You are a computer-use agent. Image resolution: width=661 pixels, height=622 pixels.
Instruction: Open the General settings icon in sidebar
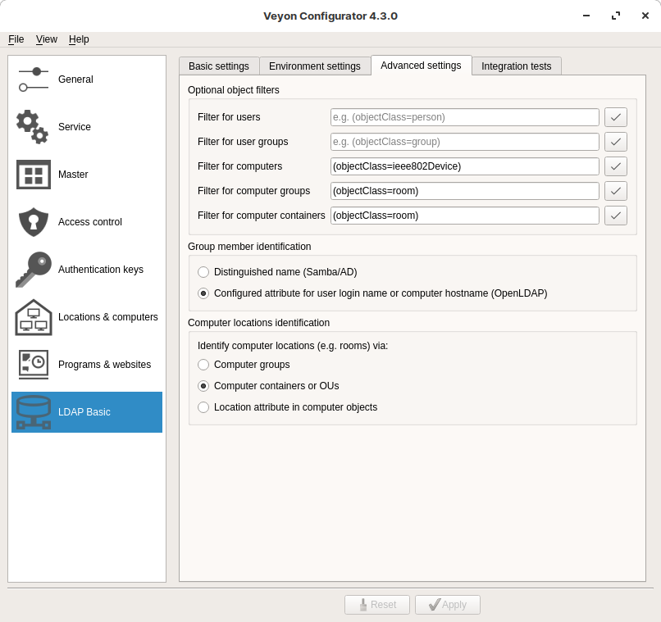point(34,79)
